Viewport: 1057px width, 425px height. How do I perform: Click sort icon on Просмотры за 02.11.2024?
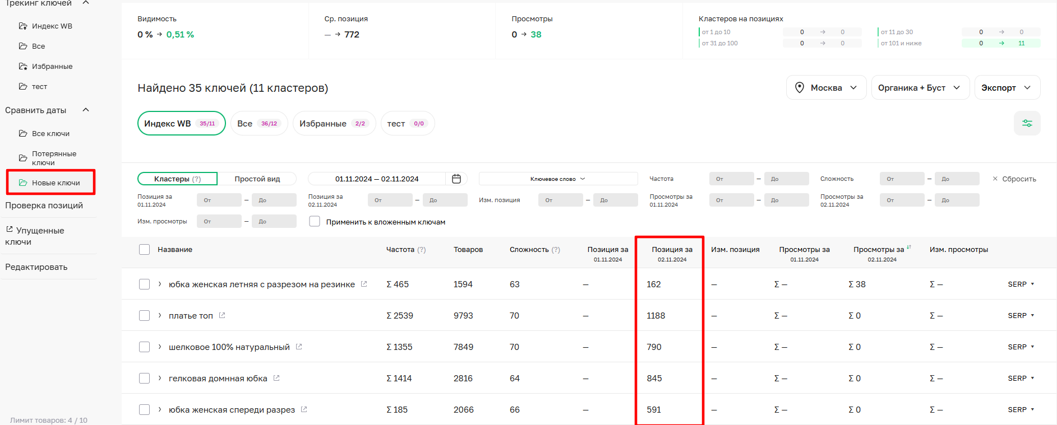click(x=909, y=247)
